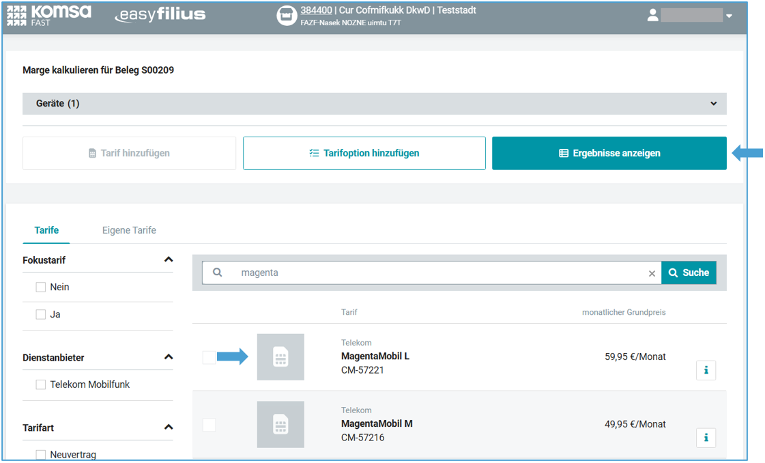
Task: Collapse the Dienstanbieter filter group
Action: [x=169, y=357]
